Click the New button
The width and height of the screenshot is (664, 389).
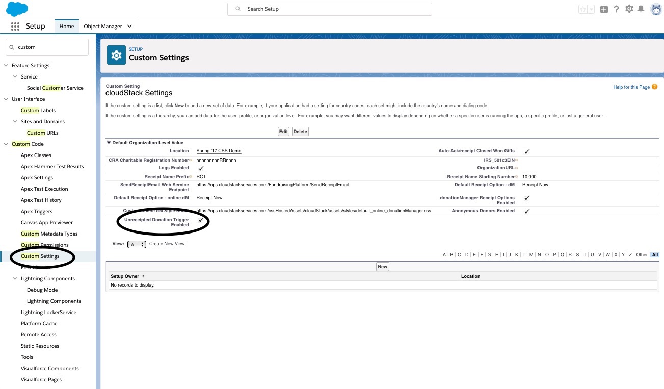[x=383, y=267]
